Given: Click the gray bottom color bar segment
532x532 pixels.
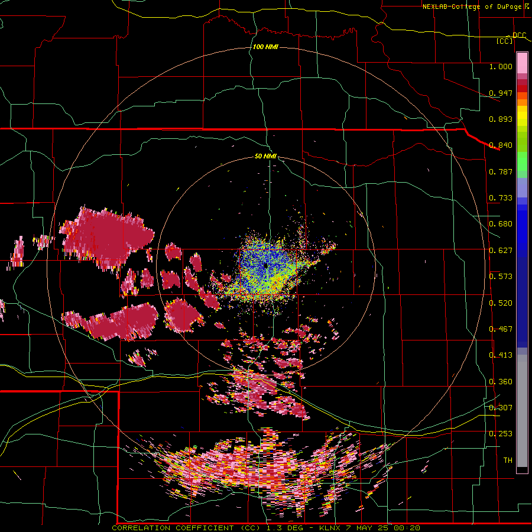Looking at the screenshot, I should point(522,411).
